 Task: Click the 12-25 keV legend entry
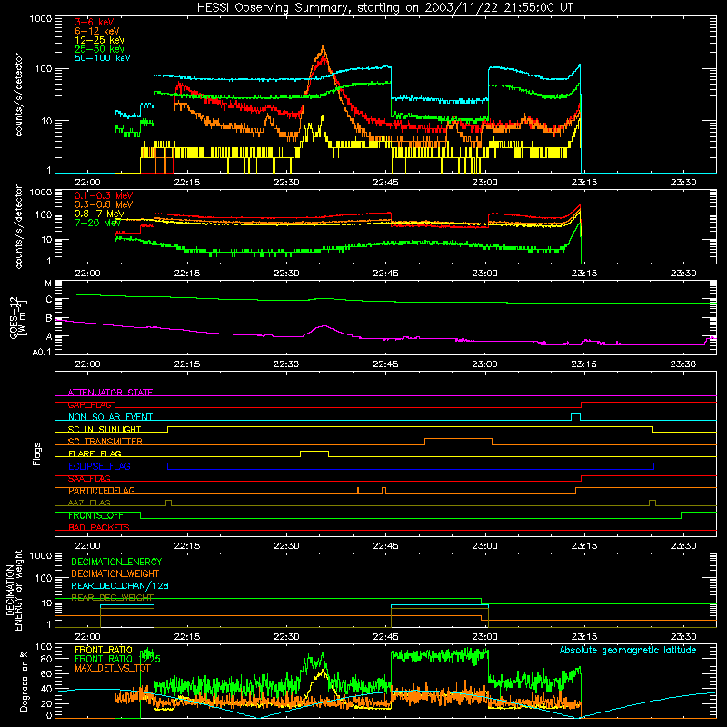[100, 40]
